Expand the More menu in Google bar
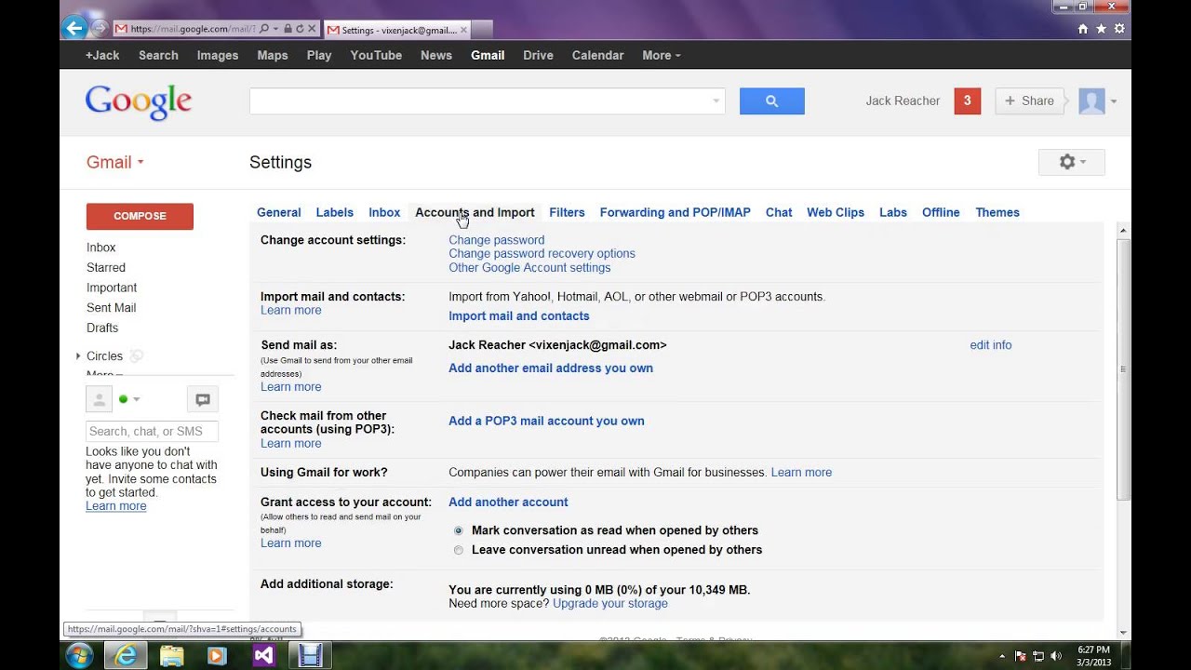 point(661,55)
